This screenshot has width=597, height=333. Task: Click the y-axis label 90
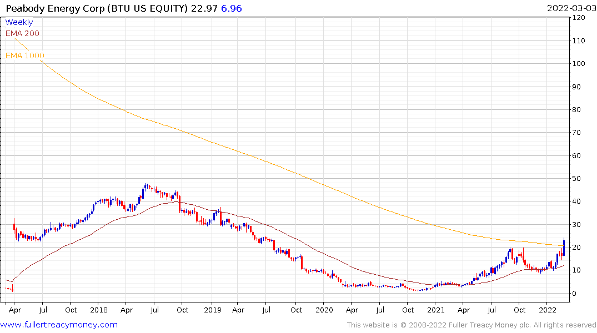click(577, 87)
